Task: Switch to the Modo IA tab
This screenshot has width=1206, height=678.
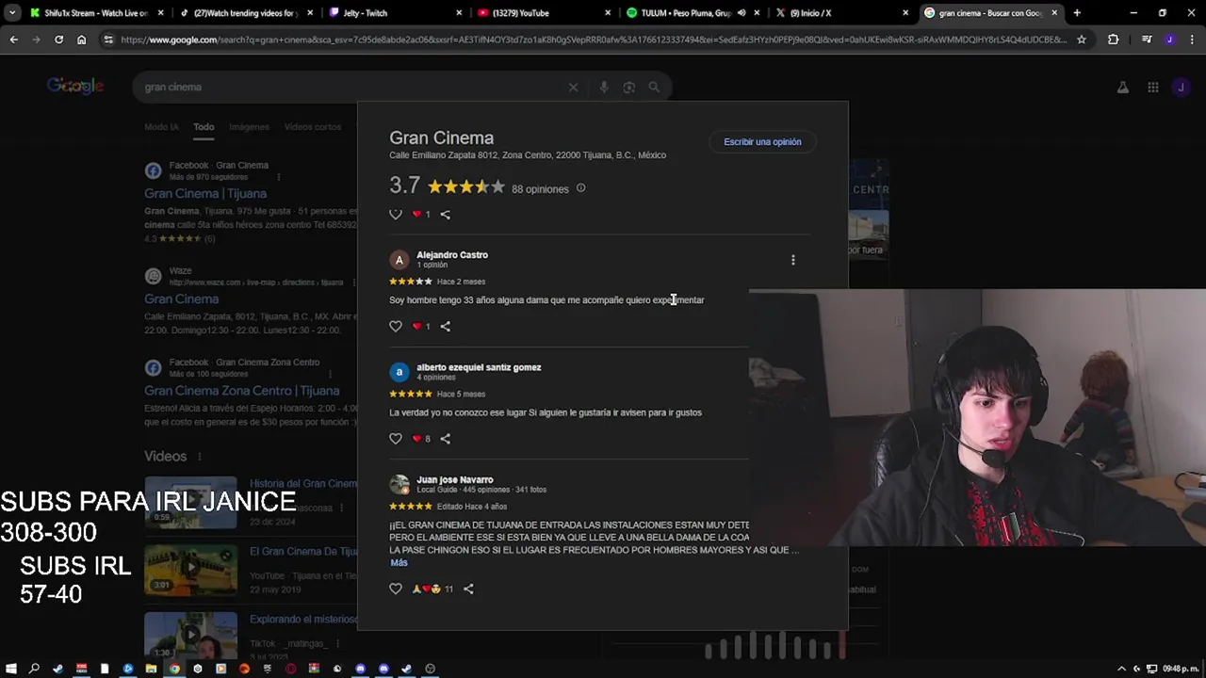Action: point(161,127)
